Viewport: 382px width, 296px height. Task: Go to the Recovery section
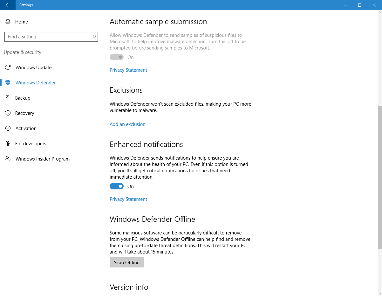tap(24, 113)
